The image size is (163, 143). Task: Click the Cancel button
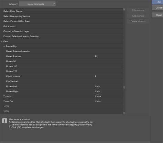pos(157,8)
